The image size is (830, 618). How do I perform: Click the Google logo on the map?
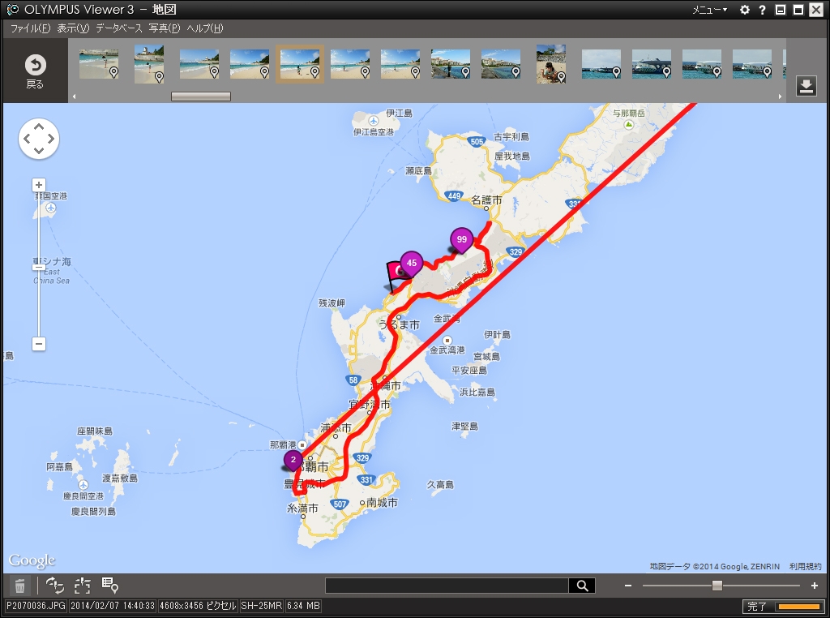[32, 560]
